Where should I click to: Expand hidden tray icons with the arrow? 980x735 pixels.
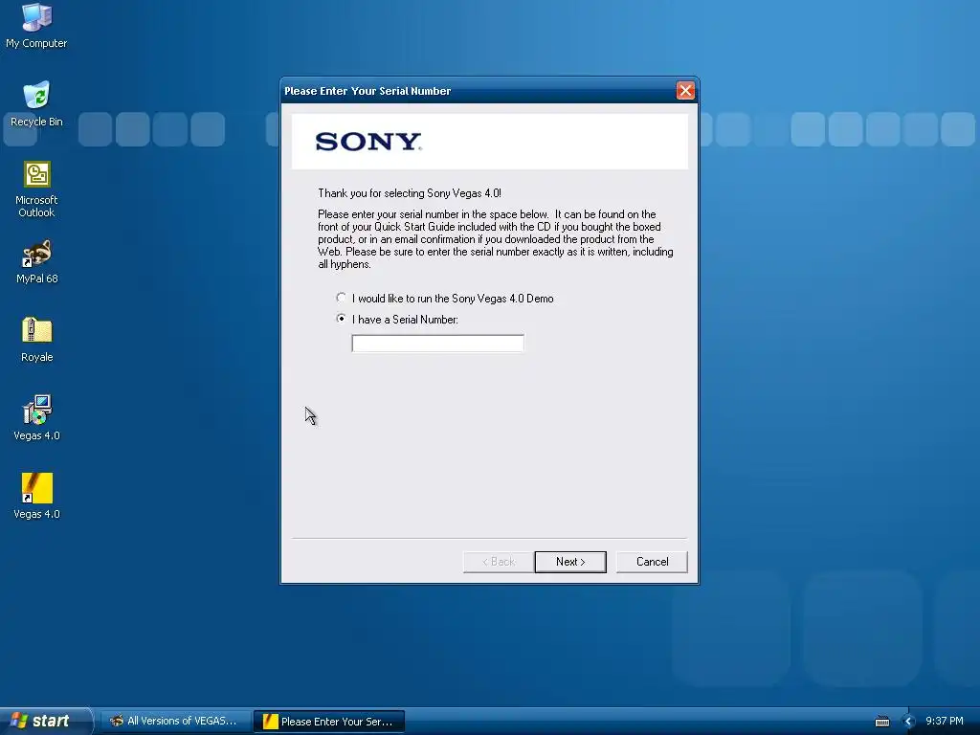pyautogui.click(x=909, y=722)
